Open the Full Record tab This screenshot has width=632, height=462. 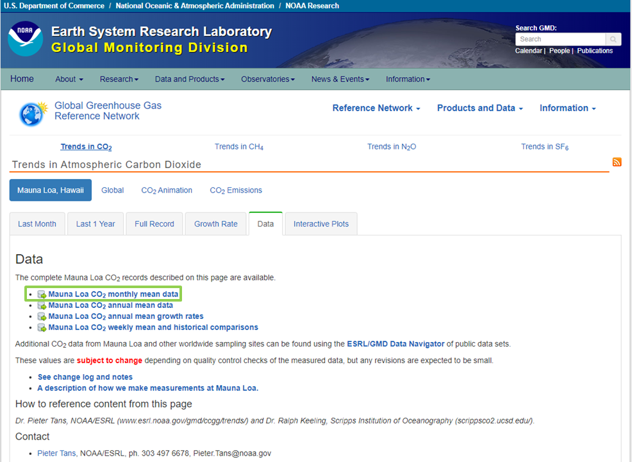click(x=154, y=224)
